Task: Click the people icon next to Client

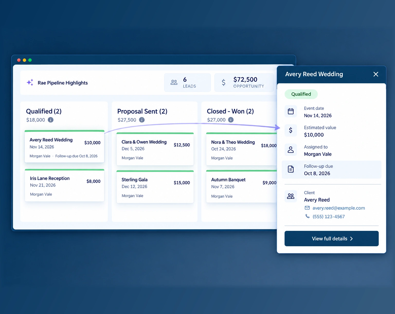Action: tap(291, 196)
